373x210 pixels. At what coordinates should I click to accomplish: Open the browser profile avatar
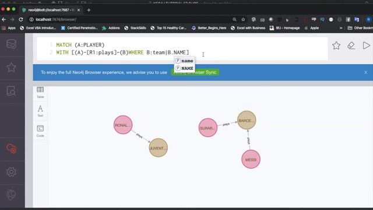tap(368, 19)
